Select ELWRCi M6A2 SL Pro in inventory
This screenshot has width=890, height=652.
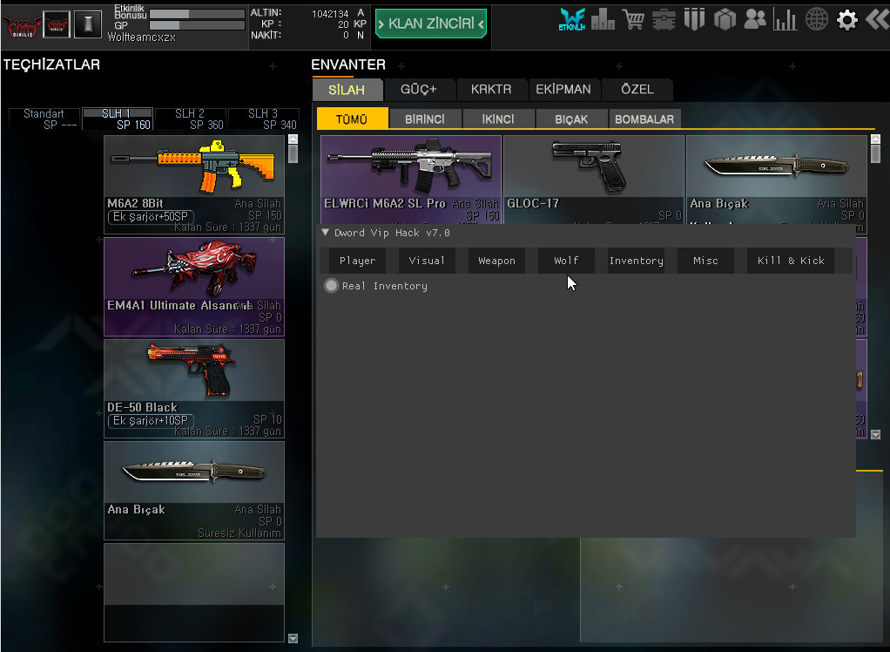[x=411, y=180]
